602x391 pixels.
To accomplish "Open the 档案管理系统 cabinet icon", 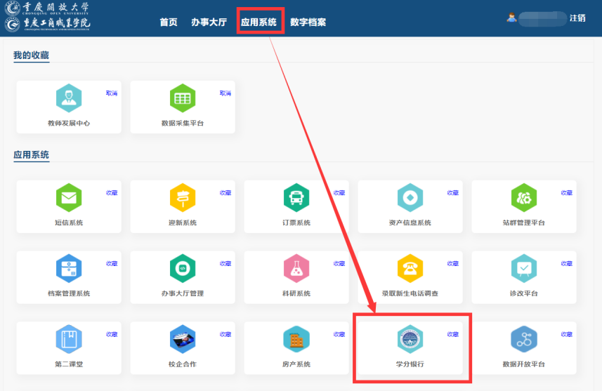I will (69, 269).
